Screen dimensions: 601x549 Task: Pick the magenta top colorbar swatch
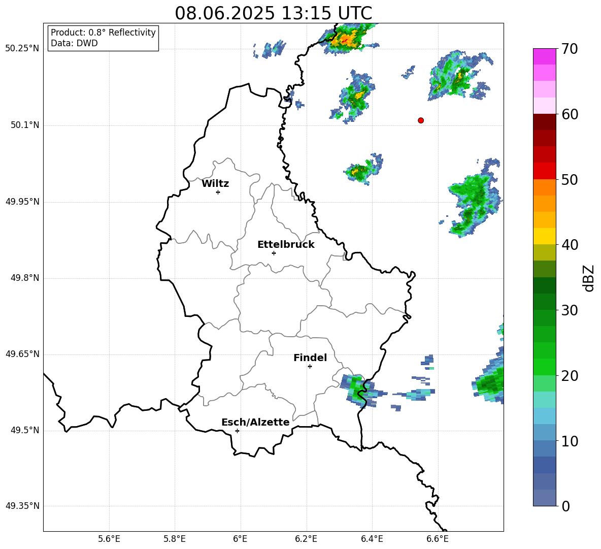[x=545, y=56]
